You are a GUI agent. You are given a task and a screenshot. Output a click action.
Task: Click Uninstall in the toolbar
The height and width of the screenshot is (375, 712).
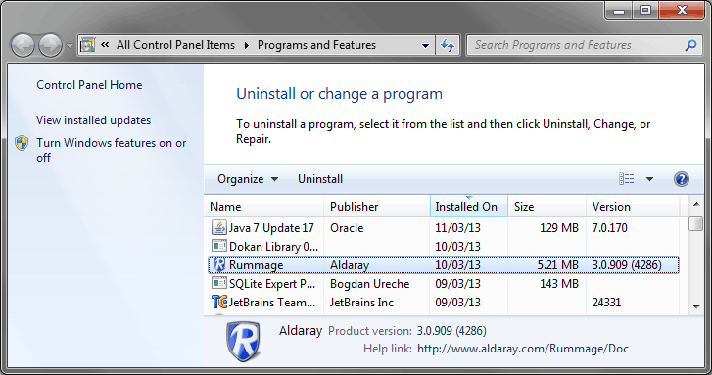click(320, 179)
